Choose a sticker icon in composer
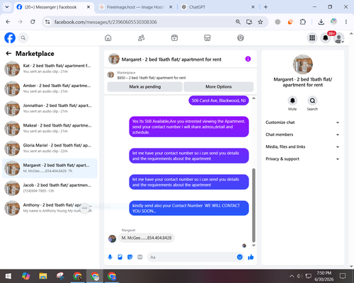Image resolution: width=354 pixels, height=283 pixels. tap(130, 257)
